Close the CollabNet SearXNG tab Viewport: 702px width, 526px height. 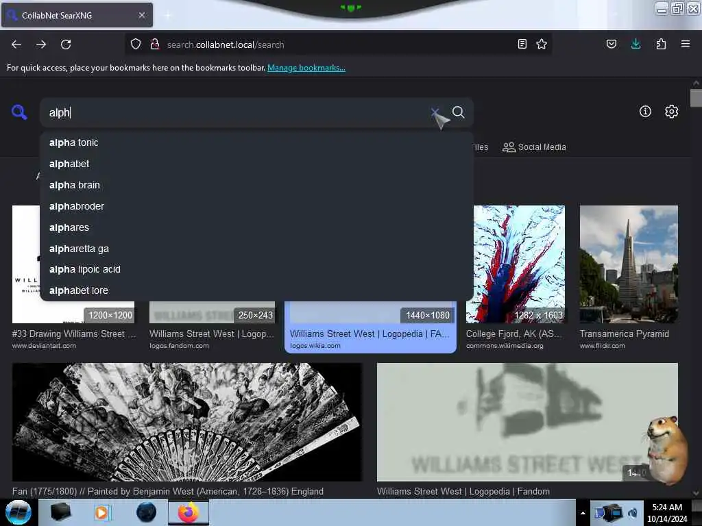click(142, 15)
